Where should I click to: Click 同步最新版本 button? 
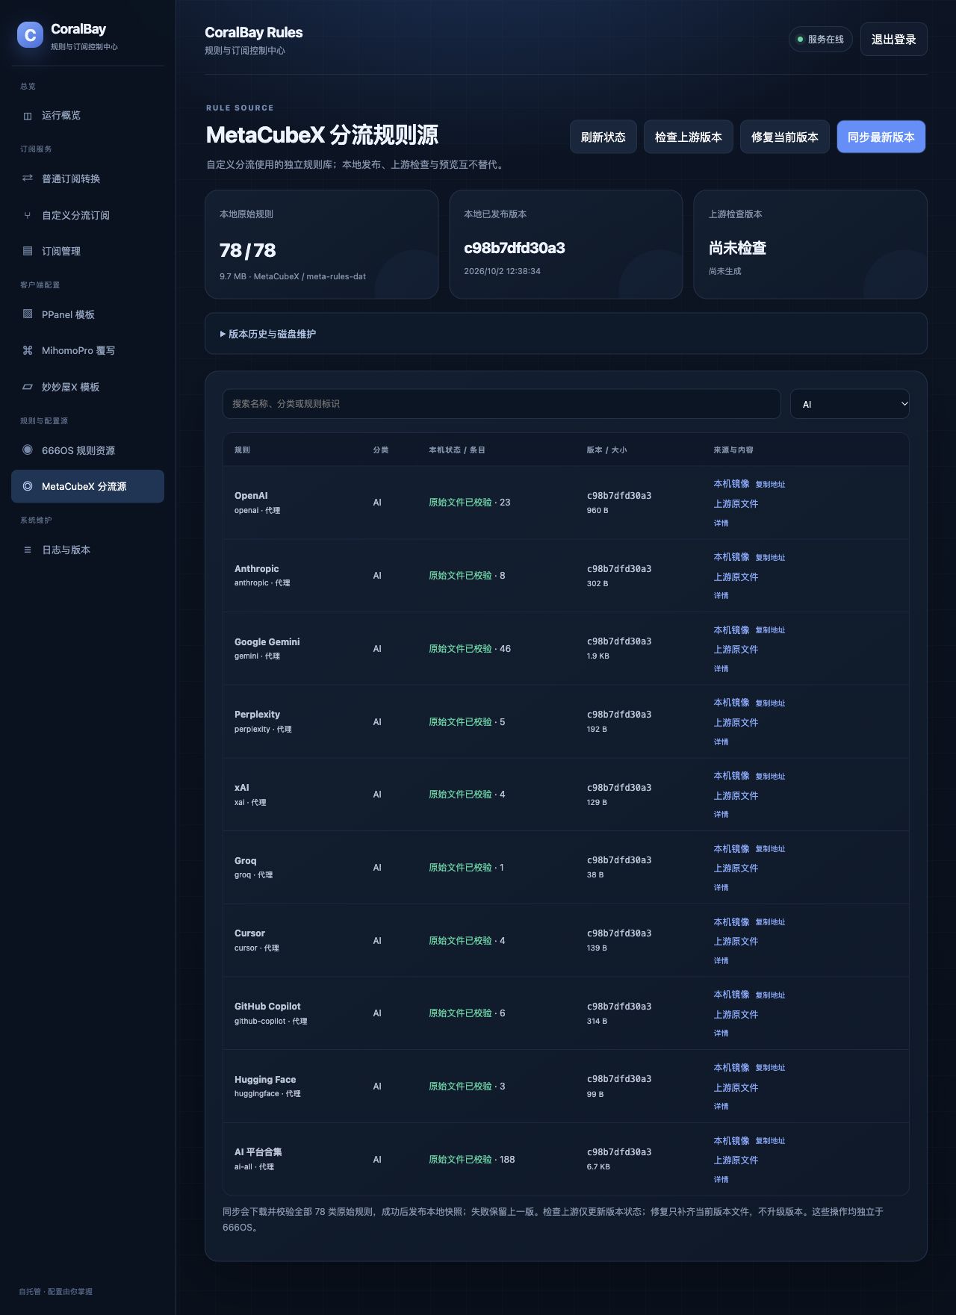point(881,137)
